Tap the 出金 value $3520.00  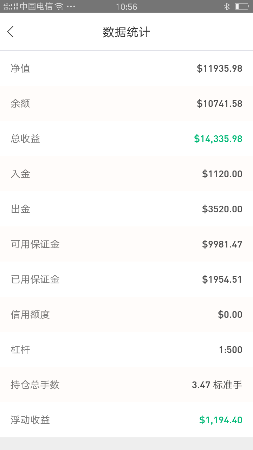222,209
